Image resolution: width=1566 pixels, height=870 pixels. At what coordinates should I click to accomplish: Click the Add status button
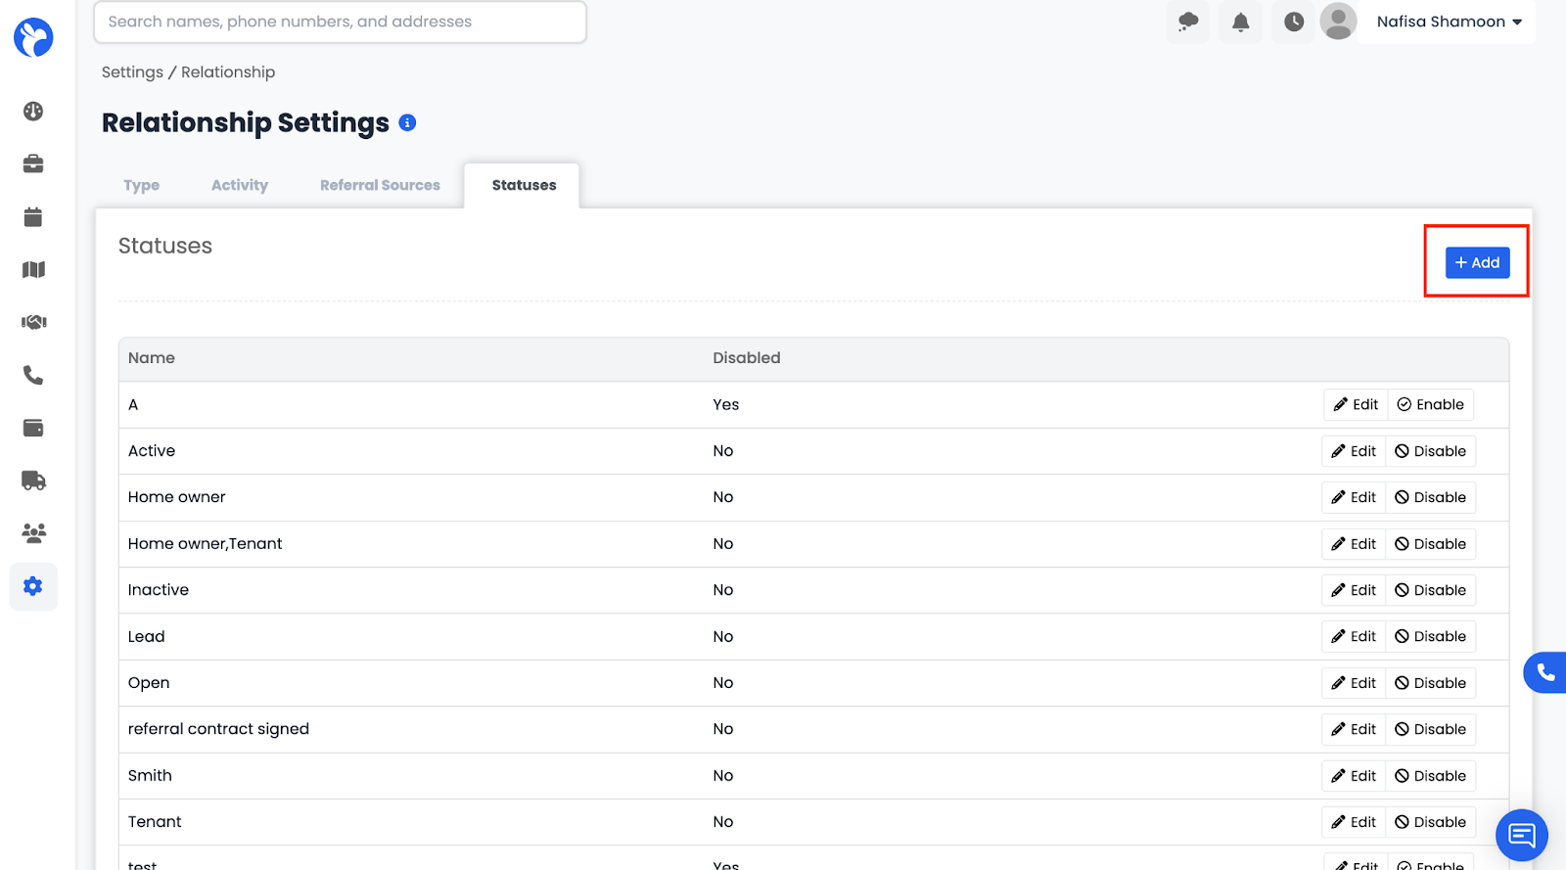click(x=1477, y=262)
